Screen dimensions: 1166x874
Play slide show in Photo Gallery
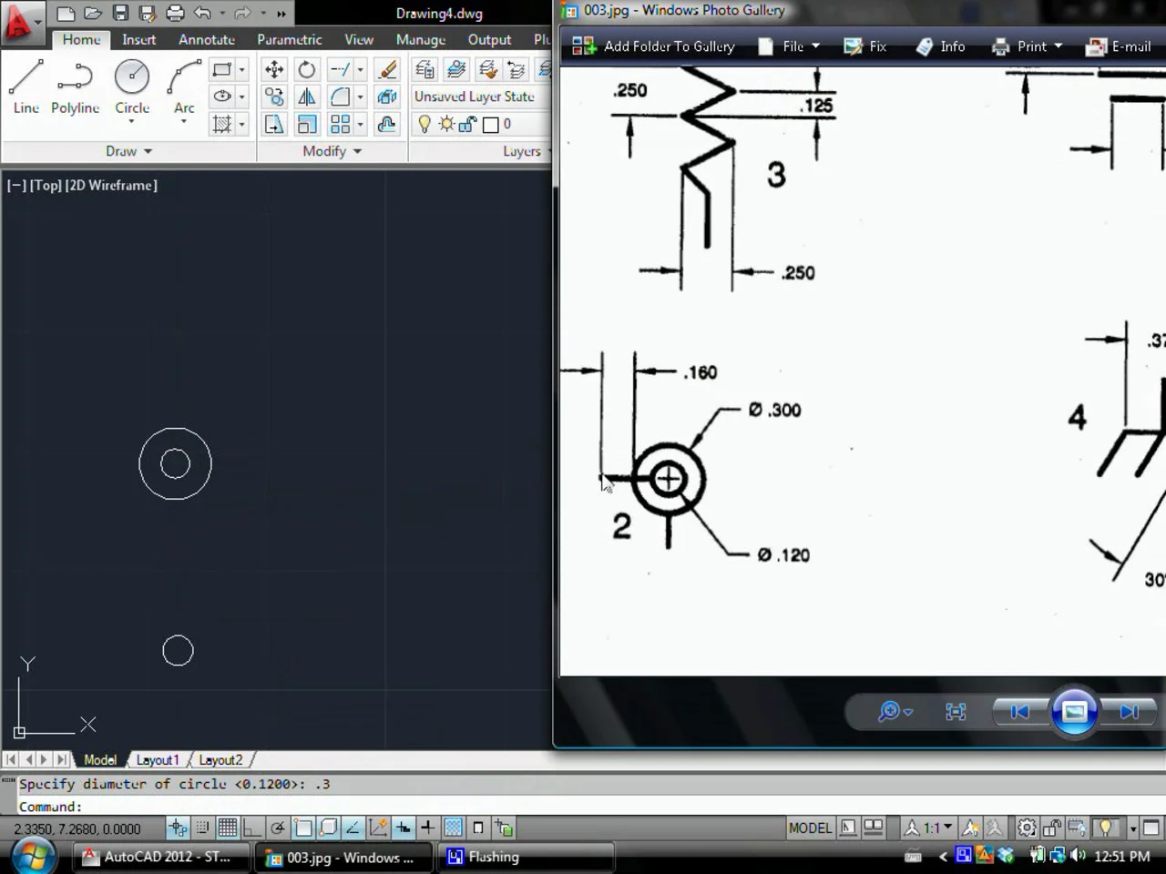click(x=1074, y=711)
